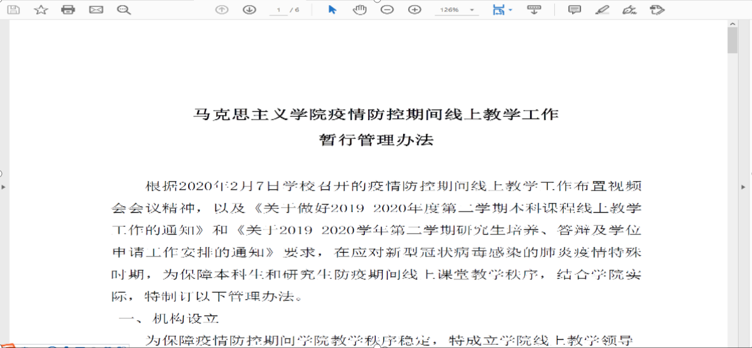
Task: Go to next page arrow
Action: click(249, 10)
